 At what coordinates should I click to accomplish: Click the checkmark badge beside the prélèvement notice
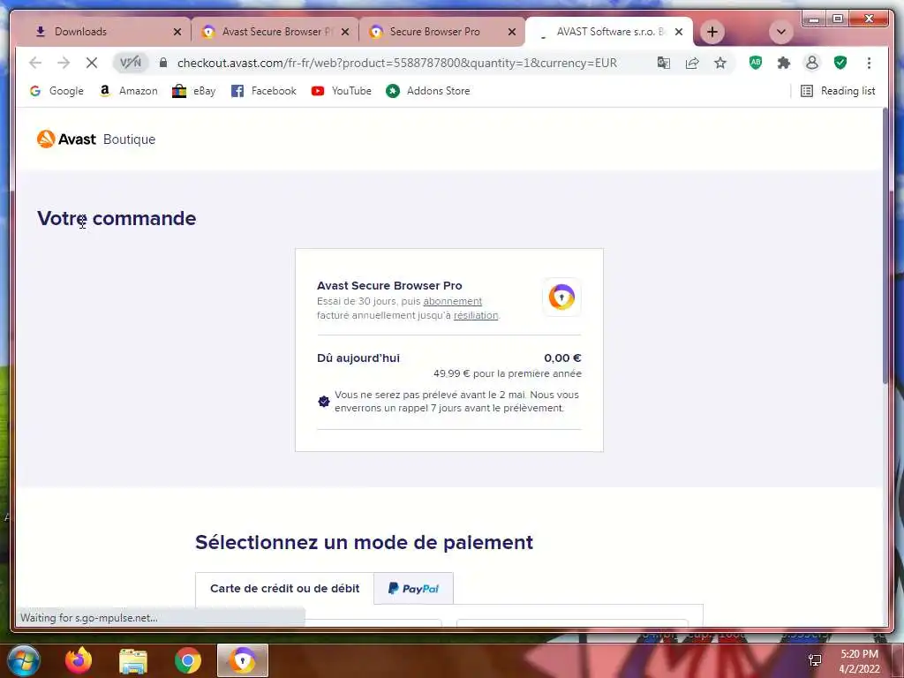click(324, 402)
